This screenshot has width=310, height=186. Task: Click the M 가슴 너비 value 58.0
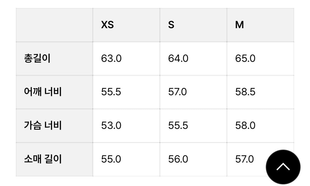[245, 126]
